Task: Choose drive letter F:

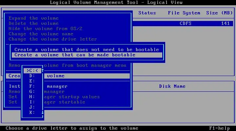Action: point(32,86)
